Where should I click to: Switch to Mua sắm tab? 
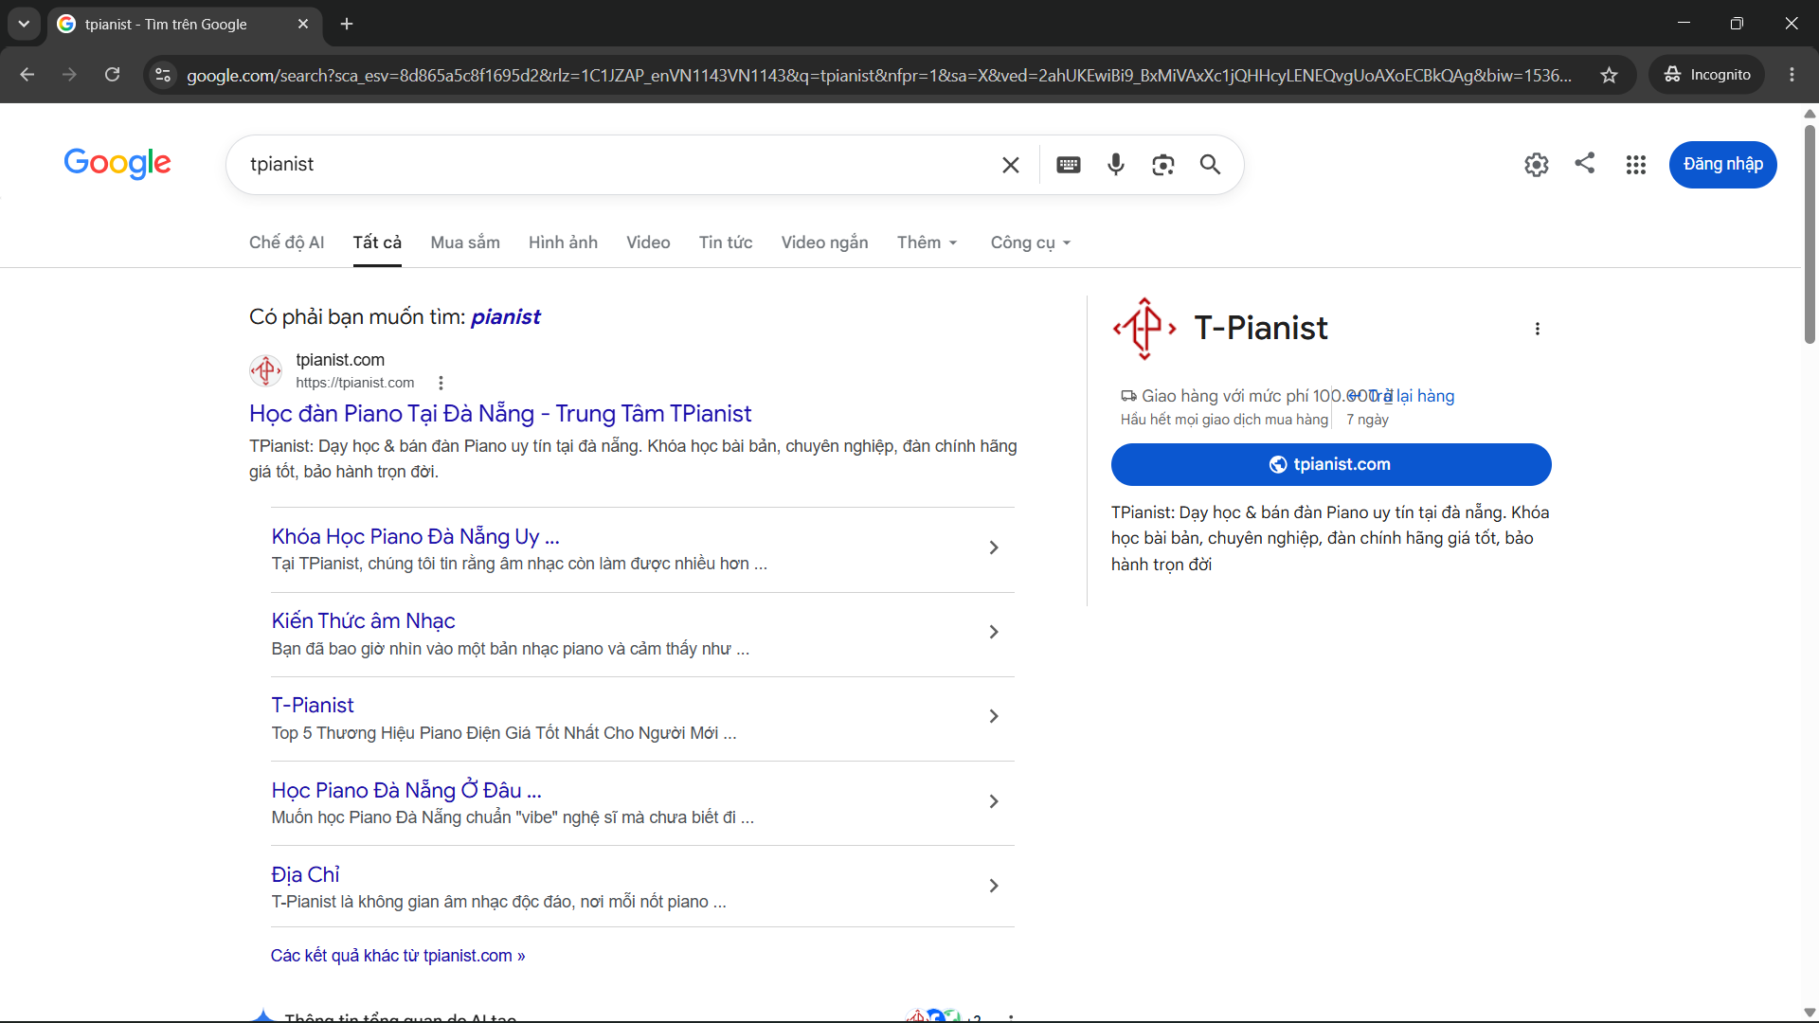coord(465,242)
